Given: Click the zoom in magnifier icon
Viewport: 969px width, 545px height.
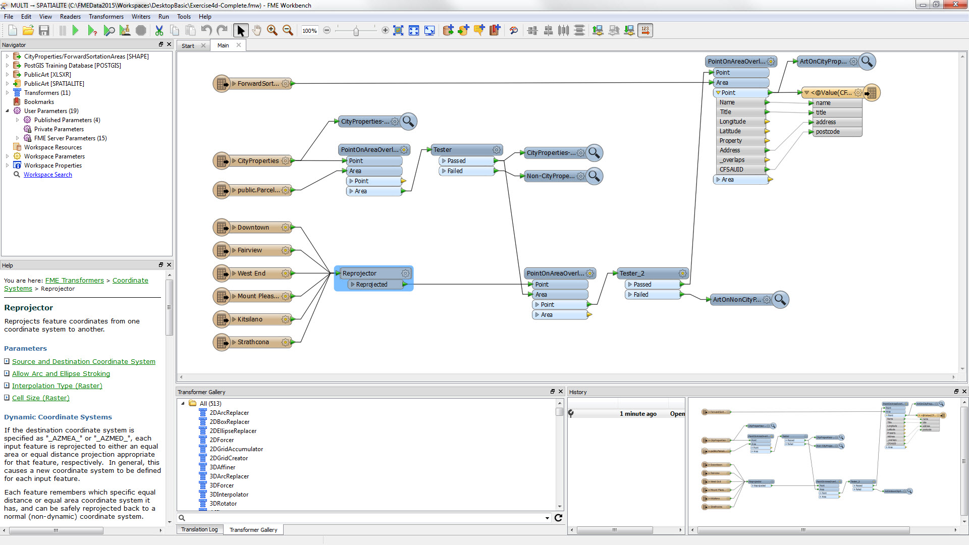Looking at the screenshot, I should [x=272, y=31].
